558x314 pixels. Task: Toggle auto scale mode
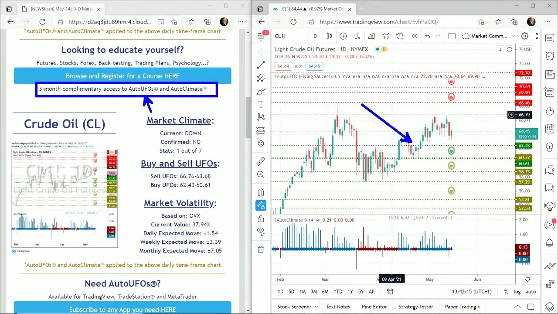pyautogui.click(x=531, y=291)
